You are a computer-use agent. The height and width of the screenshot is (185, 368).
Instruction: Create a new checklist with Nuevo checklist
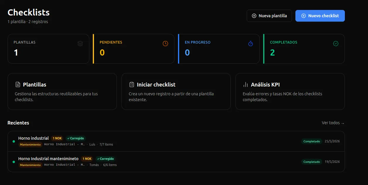[320, 16]
